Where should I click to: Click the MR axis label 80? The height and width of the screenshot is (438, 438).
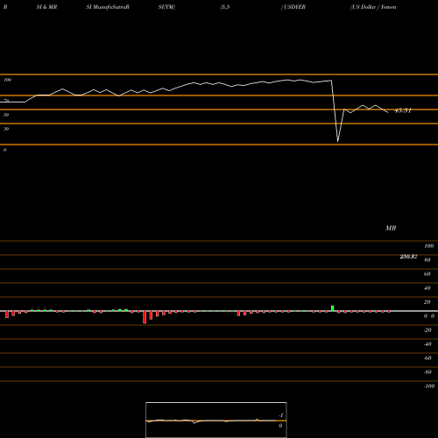pyautogui.click(x=427, y=260)
